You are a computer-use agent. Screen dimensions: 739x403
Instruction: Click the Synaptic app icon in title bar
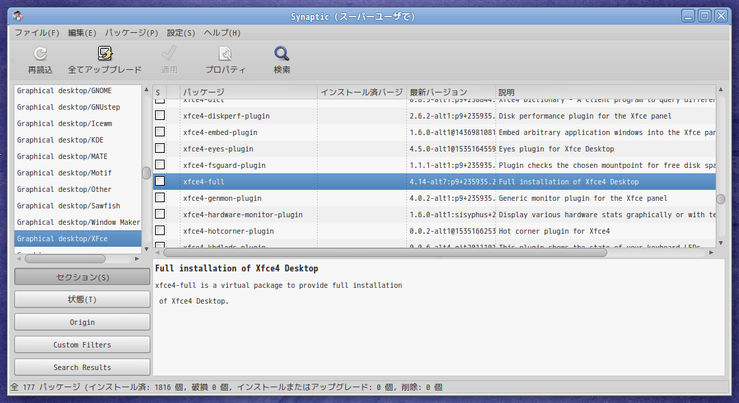(x=18, y=16)
